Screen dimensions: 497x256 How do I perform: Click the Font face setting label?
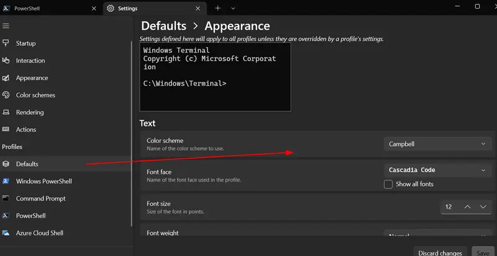(159, 172)
